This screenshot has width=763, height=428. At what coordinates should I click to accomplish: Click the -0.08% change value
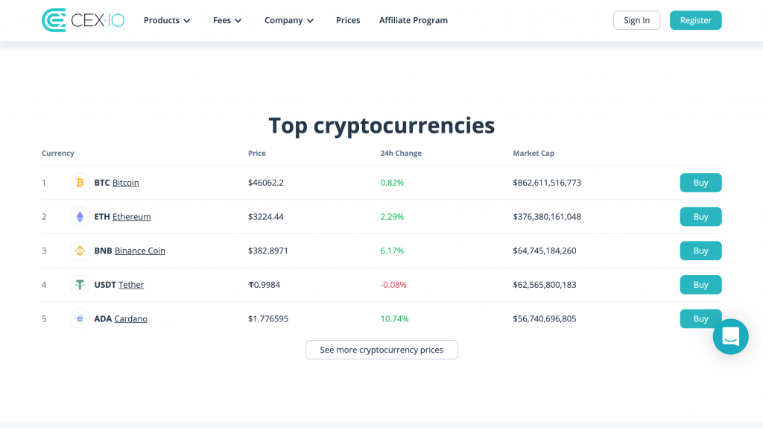393,285
